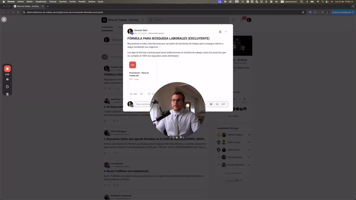Open Nicolas Pascana in the leaderboard
The width and height of the screenshot is (356, 200).
click(x=235, y=165)
